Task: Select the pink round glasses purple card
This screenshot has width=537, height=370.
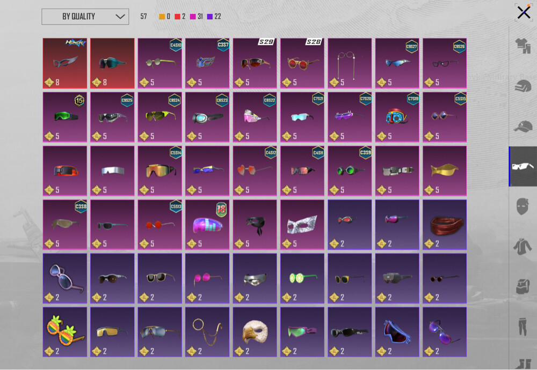Action: [207, 278]
